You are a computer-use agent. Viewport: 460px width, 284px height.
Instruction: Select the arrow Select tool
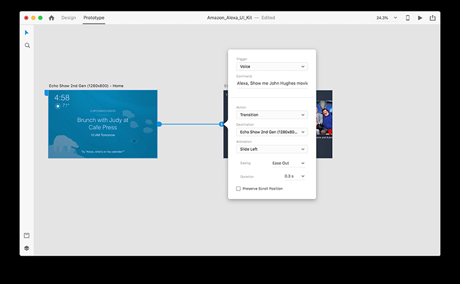(26, 33)
